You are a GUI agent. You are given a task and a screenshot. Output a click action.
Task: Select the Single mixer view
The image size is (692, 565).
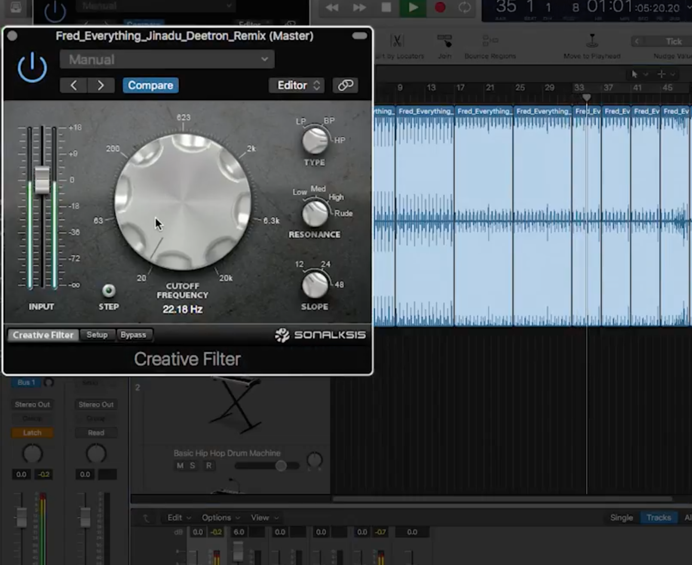tap(622, 518)
